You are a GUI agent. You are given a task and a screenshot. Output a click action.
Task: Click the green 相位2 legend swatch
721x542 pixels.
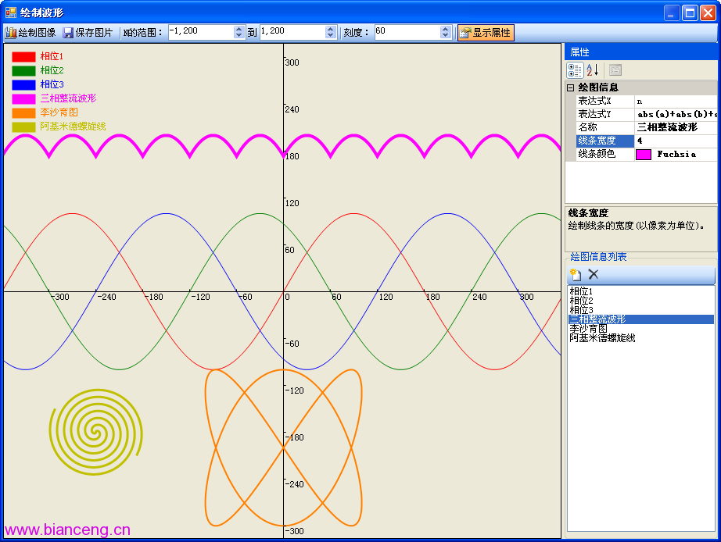[x=23, y=71]
